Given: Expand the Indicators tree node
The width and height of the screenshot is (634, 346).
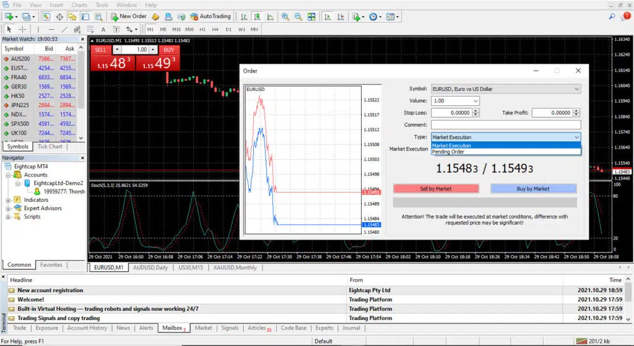Looking at the screenshot, I should tap(8, 200).
